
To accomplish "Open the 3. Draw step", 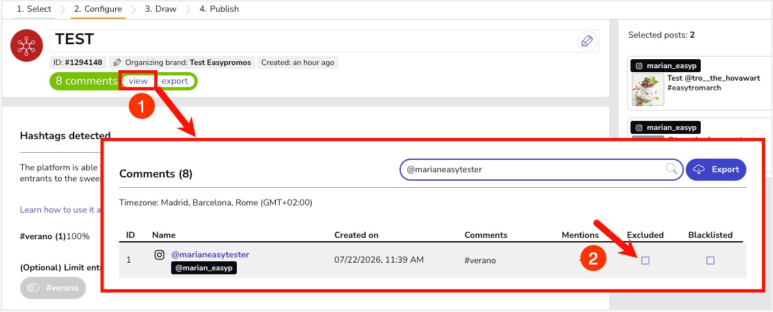I will click(x=161, y=9).
